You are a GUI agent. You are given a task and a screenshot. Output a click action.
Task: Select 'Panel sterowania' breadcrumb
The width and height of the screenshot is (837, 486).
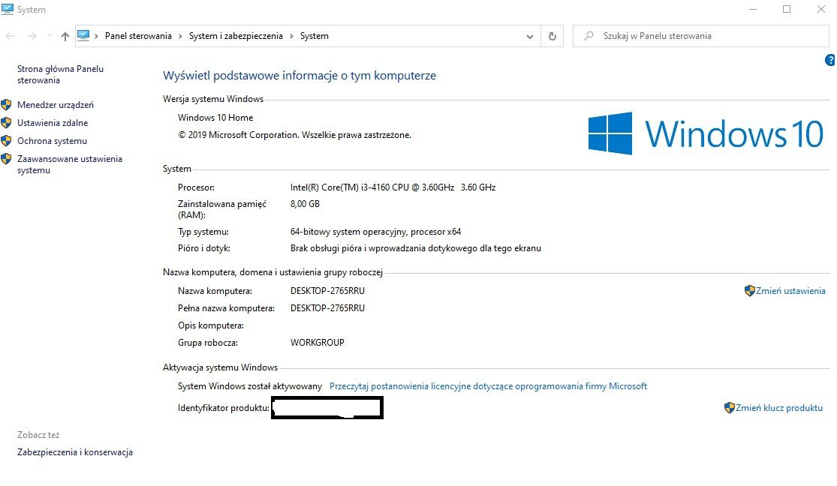[x=138, y=36]
